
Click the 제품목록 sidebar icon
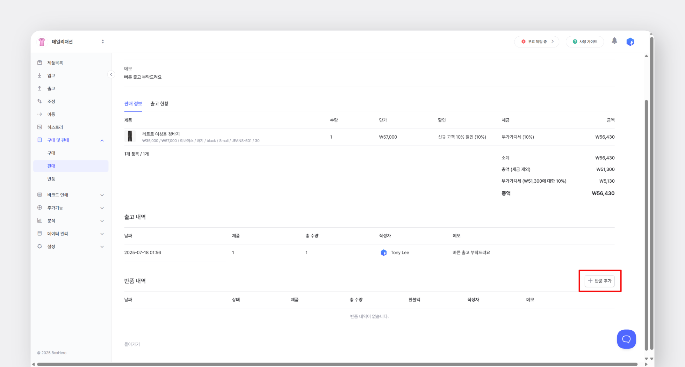coord(40,63)
